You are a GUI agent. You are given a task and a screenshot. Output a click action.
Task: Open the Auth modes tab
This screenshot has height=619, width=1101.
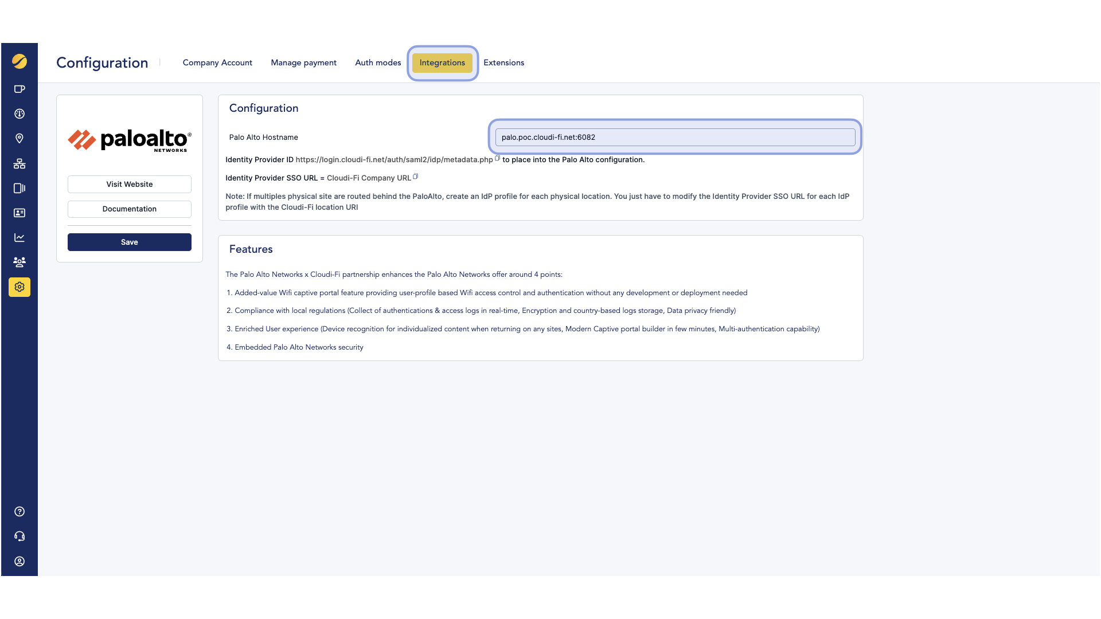coord(377,62)
